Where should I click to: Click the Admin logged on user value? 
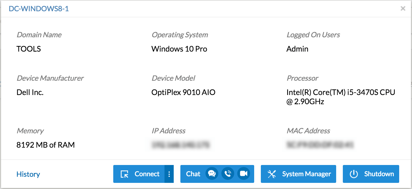(x=297, y=49)
